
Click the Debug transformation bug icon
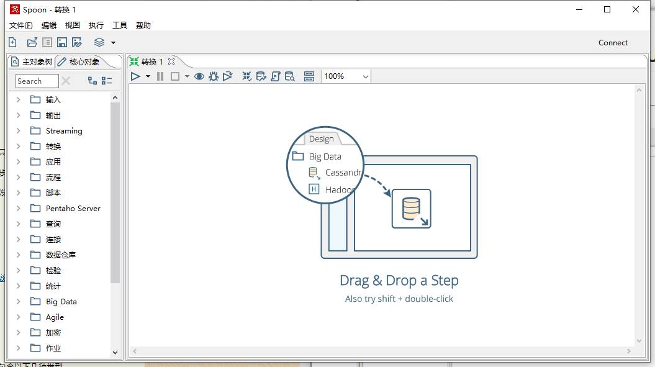click(214, 76)
